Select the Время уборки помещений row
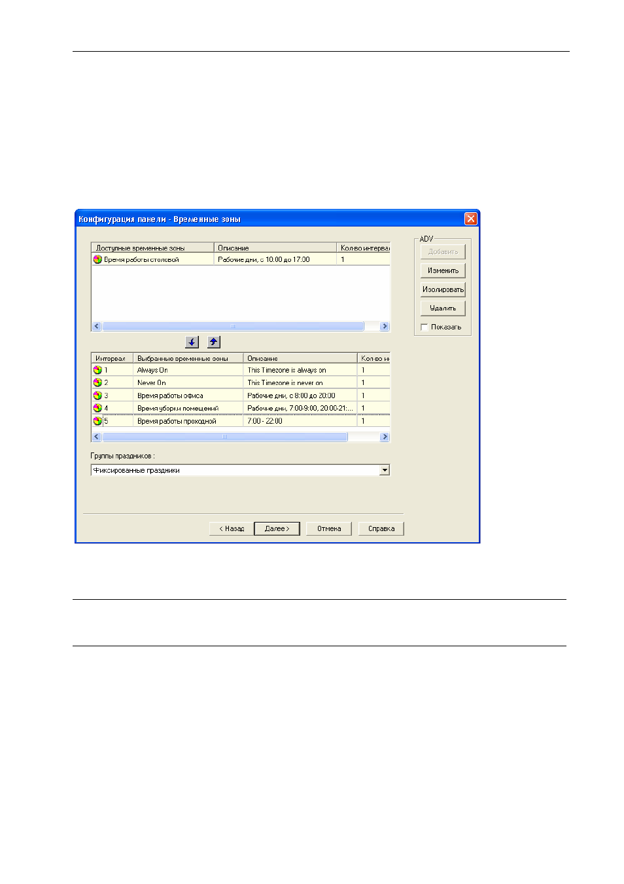The height and width of the screenshot is (884, 624). click(x=241, y=408)
